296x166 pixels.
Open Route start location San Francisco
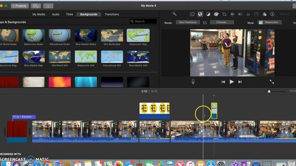[188, 23]
